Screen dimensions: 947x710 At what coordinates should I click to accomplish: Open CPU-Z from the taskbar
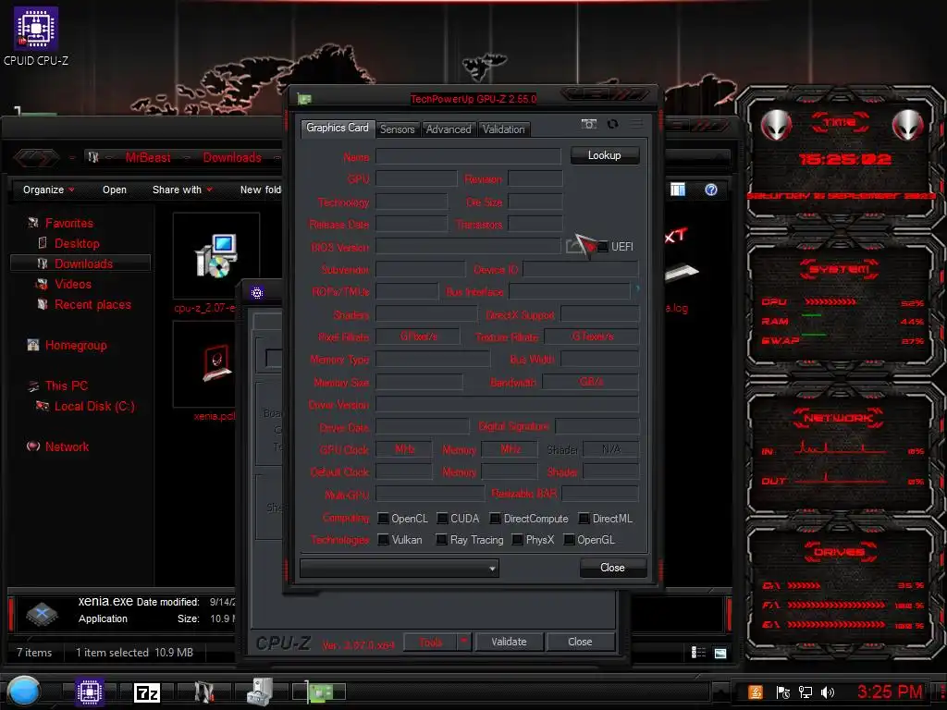pos(90,692)
